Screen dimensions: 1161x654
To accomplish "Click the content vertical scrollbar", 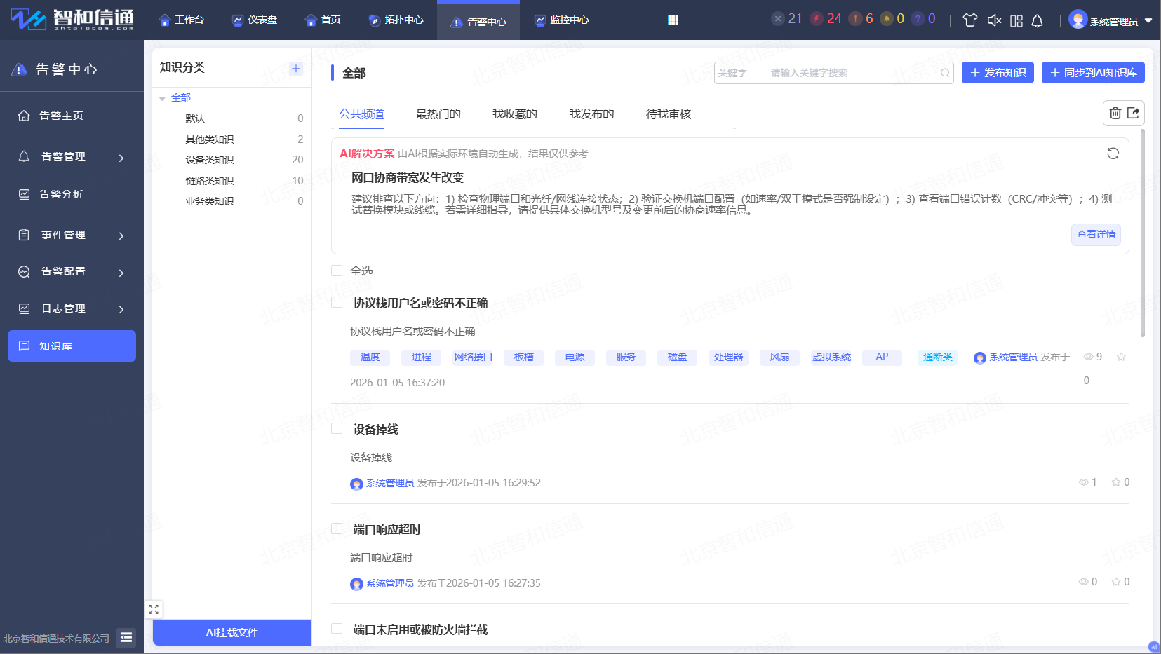I will [x=1142, y=233].
